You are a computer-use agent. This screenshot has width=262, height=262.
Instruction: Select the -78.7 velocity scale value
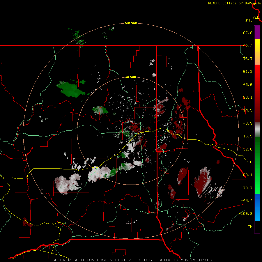[x=247, y=188]
